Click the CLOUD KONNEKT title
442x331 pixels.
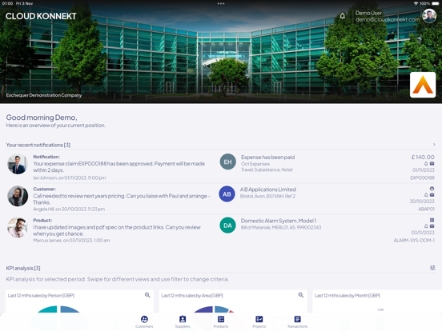click(x=41, y=16)
